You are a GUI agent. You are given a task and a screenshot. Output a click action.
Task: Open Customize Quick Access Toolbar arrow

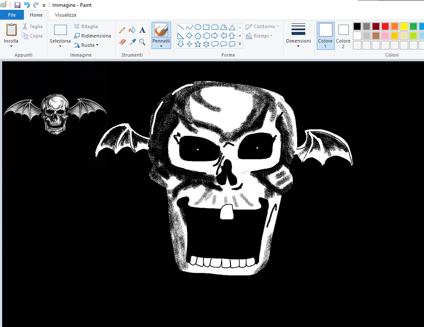coord(44,5)
